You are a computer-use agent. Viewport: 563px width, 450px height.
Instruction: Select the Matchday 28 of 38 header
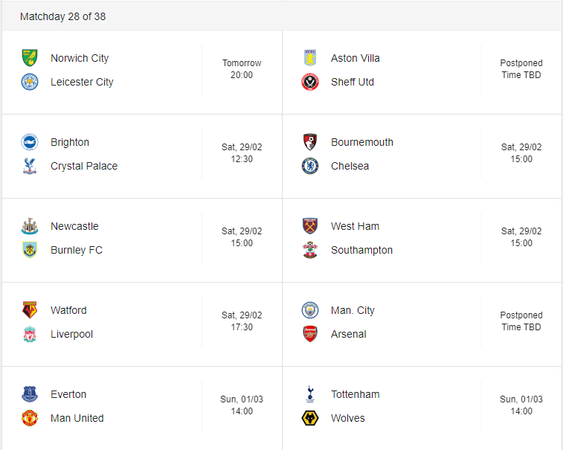[62, 16]
